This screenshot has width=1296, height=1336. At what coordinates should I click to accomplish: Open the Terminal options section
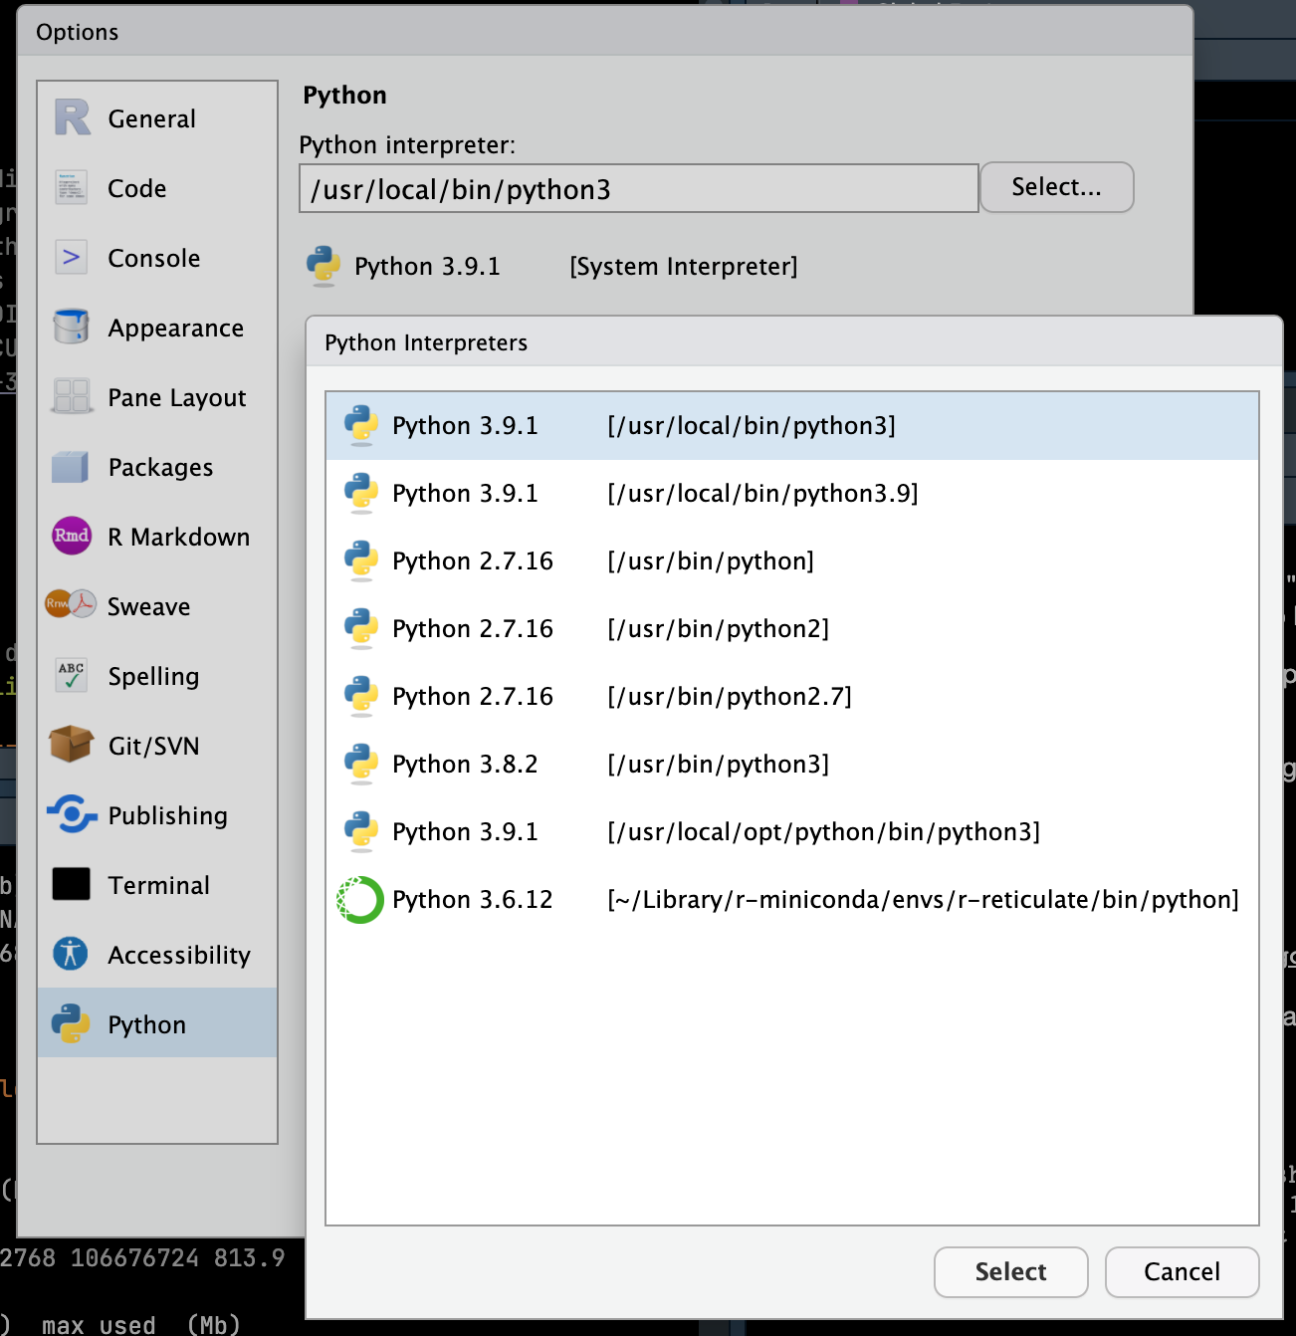pos(158,885)
